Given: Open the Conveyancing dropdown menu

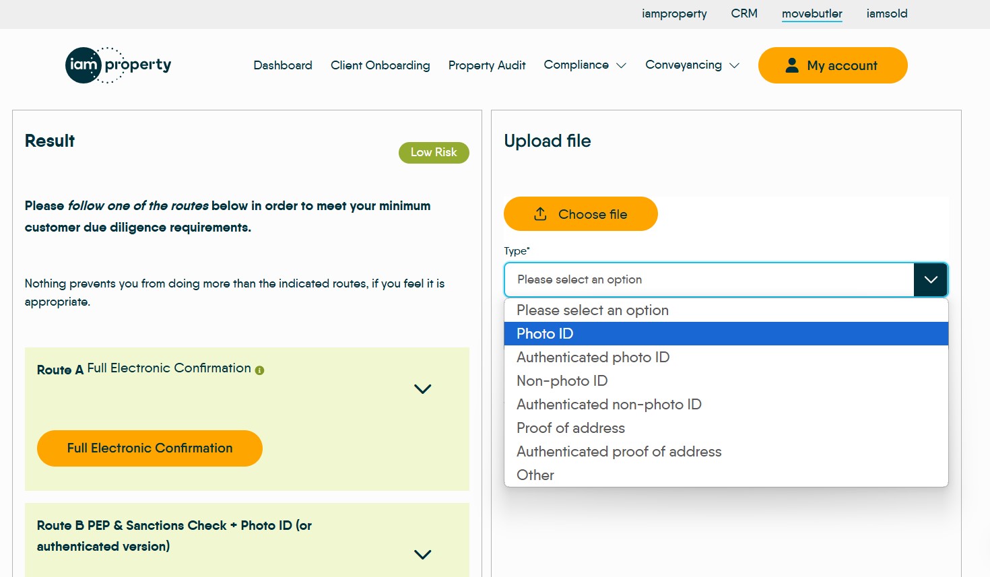Looking at the screenshot, I should [692, 65].
